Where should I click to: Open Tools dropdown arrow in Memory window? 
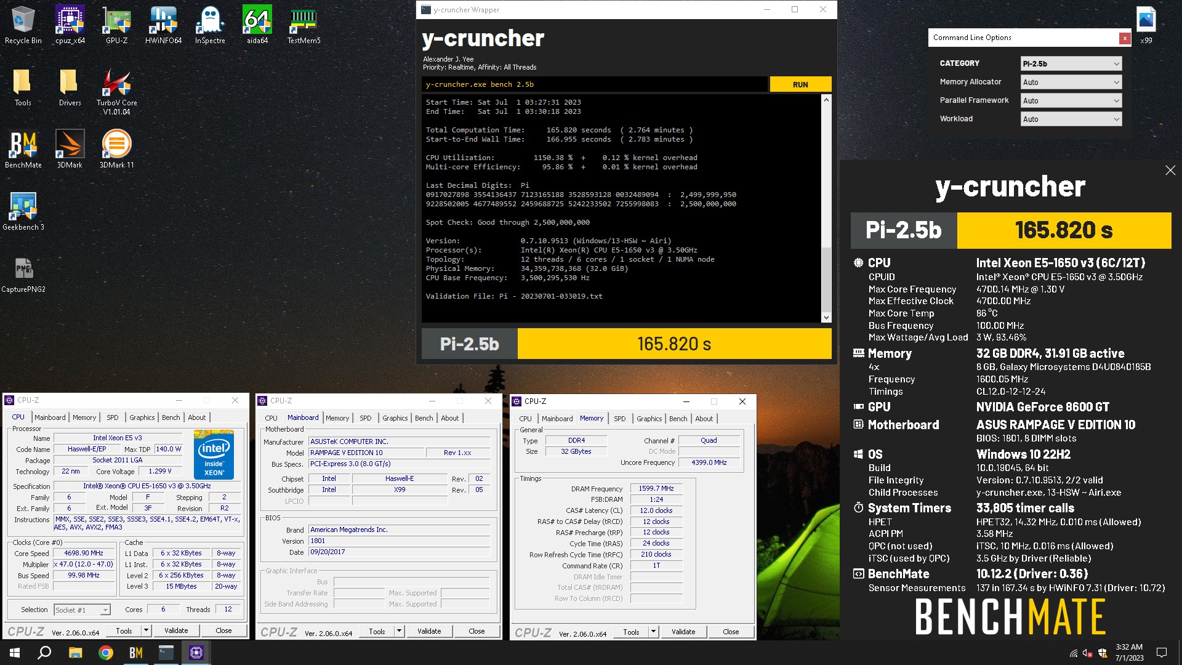(x=653, y=632)
